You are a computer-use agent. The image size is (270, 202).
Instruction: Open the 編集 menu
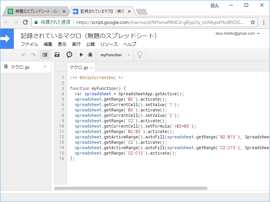48,44
